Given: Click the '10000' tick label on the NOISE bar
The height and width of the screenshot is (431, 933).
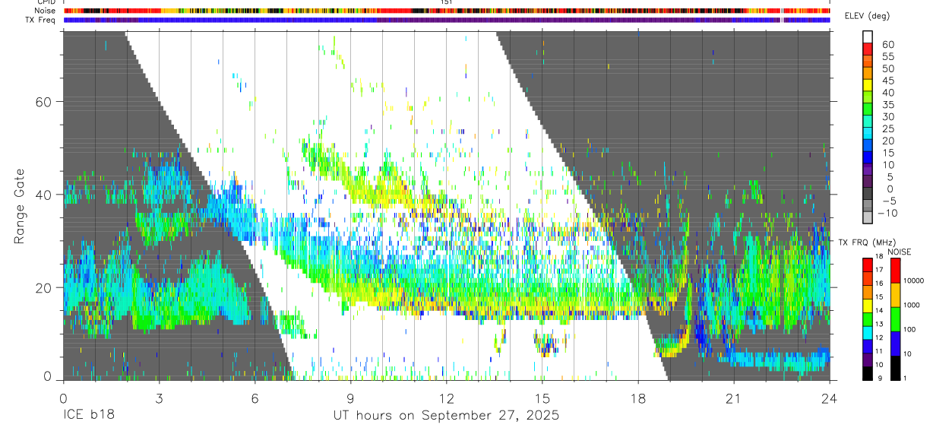Looking at the screenshot, I should click(915, 280).
